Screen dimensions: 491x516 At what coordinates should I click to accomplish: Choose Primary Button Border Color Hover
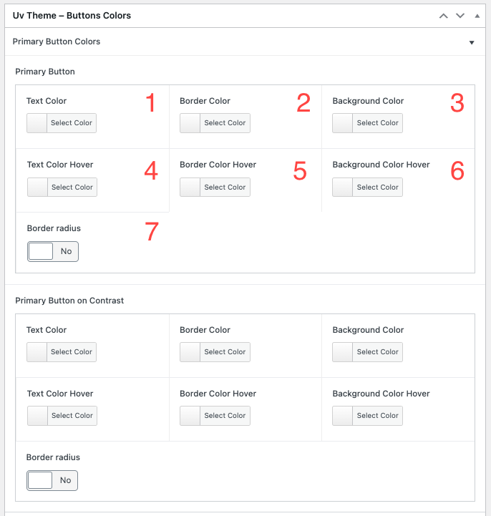click(x=215, y=188)
